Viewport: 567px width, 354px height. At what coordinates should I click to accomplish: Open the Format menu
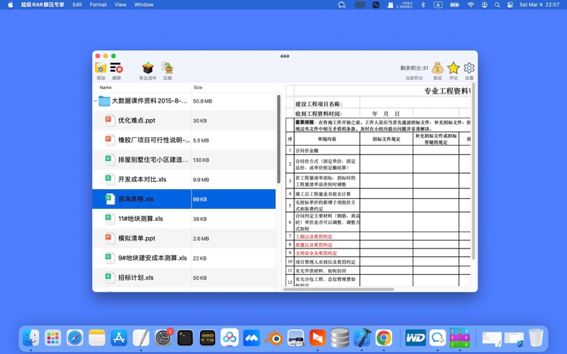[98, 5]
